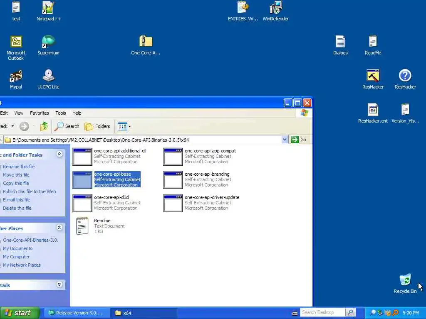Focus the Search Desktop input field
The height and width of the screenshot is (319, 426).
322,312
